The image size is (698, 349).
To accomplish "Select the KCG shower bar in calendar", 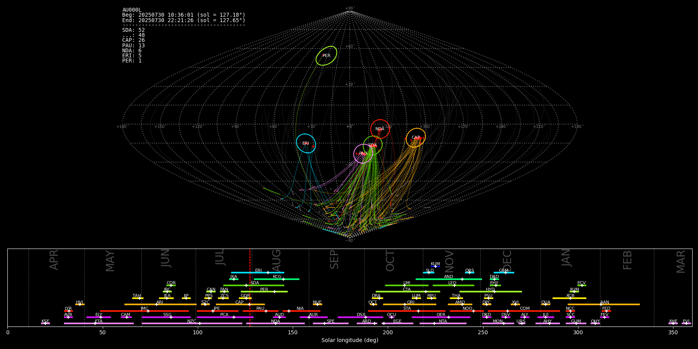I will point(276,279).
